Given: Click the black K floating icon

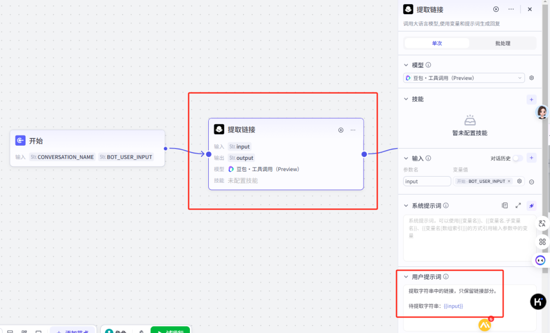Looking at the screenshot, I should [538, 301].
